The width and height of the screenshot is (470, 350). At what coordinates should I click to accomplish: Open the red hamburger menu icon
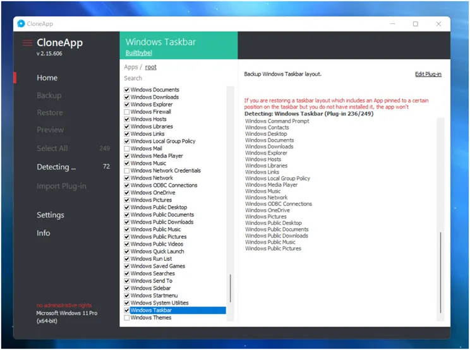click(27, 43)
